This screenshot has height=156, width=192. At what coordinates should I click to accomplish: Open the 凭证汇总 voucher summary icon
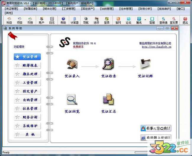coord(108,99)
